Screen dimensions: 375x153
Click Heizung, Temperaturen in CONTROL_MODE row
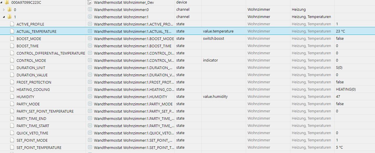[311, 60]
